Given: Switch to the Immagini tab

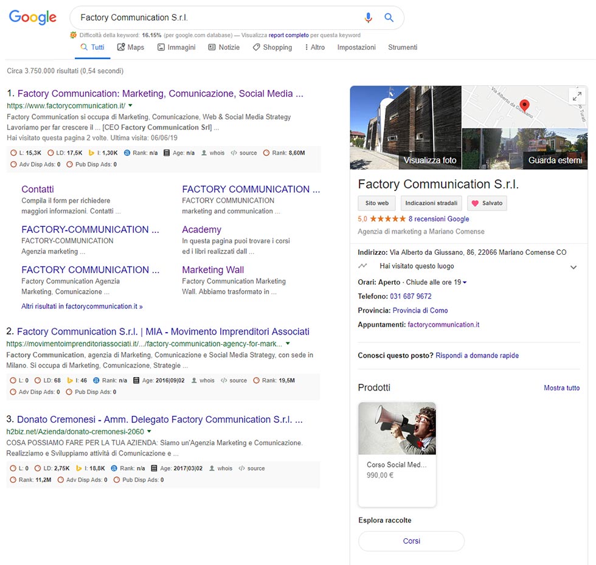Looking at the screenshot, I should point(176,47).
